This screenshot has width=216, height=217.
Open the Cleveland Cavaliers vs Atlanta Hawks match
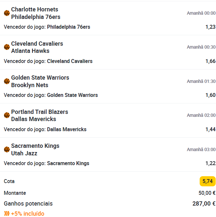click(x=37, y=47)
